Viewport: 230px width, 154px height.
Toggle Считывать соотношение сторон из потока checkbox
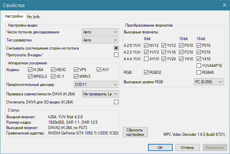pos(116,48)
